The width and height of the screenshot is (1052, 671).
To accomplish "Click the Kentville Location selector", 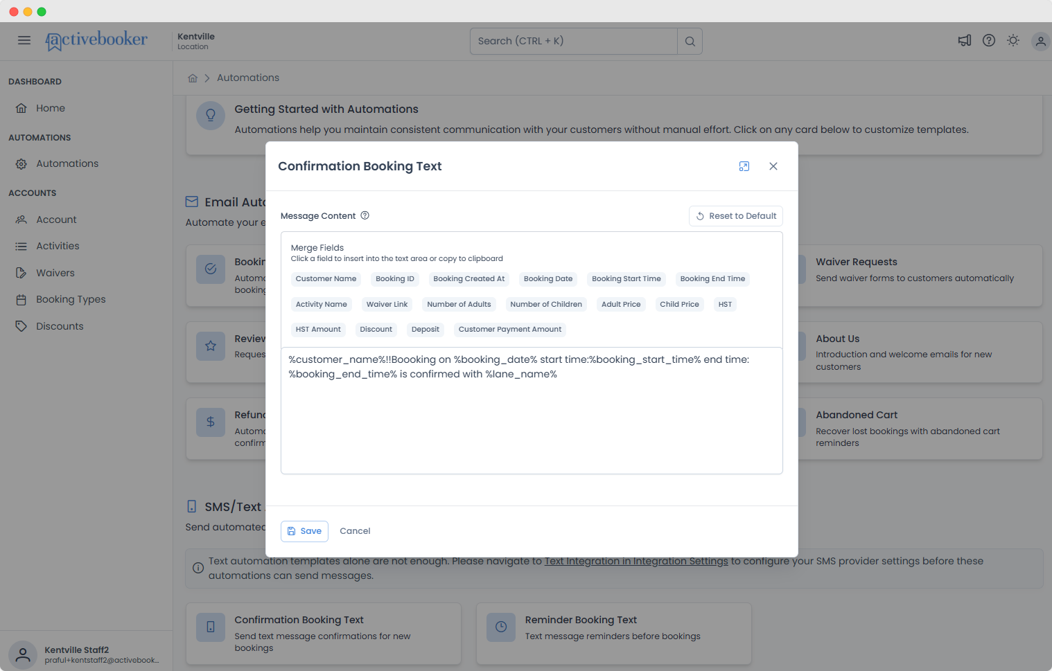I will [196, 41].
